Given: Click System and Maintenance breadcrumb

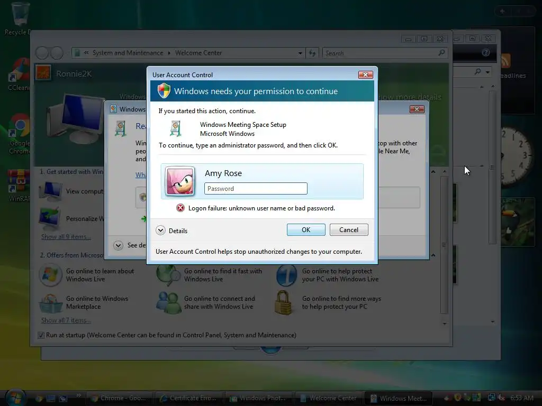Looking at the screenshot, I should click(x=128, y=53).
